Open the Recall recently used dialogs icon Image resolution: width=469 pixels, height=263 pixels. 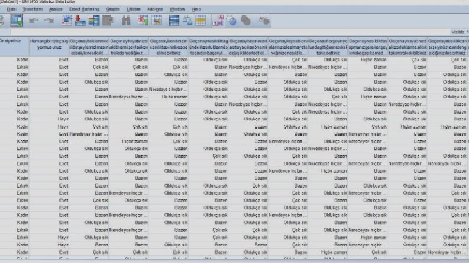[17, 20]
